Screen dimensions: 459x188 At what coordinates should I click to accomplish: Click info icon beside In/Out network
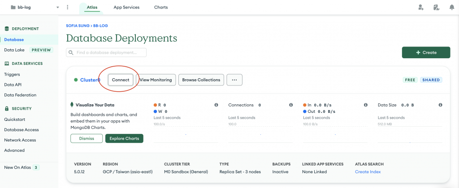366,105
